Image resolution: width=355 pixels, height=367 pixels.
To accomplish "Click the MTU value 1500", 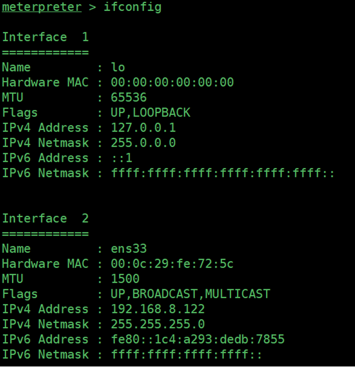I will pos(125,279).
